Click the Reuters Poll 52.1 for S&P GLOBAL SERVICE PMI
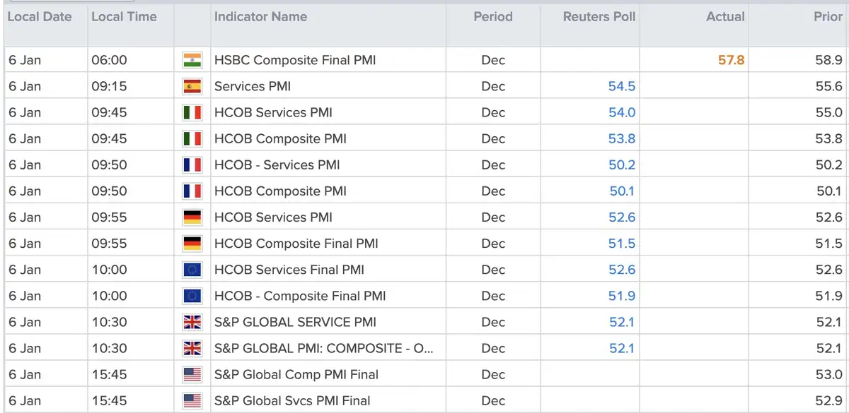 (623, 321)
